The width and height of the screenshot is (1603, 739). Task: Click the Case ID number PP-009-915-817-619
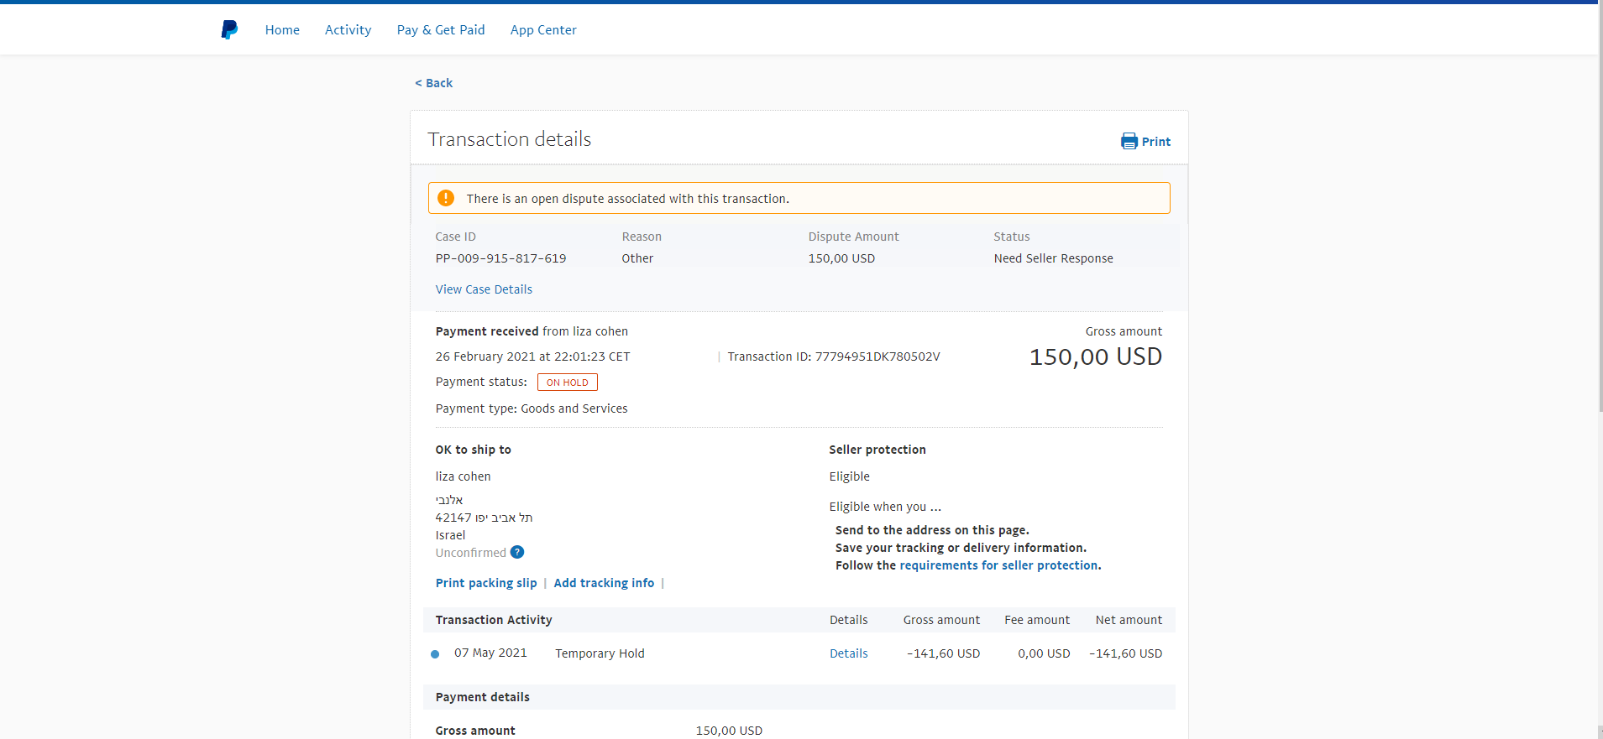coord(500,258)
